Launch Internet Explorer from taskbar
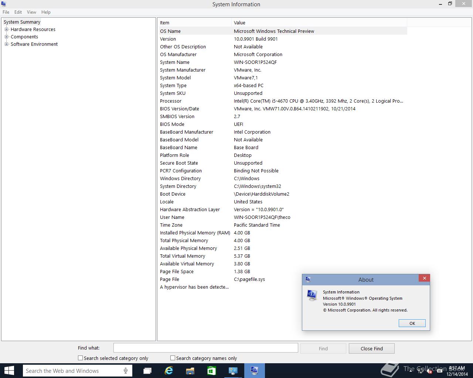Screen dimensions: 473x378 point(169,371)
